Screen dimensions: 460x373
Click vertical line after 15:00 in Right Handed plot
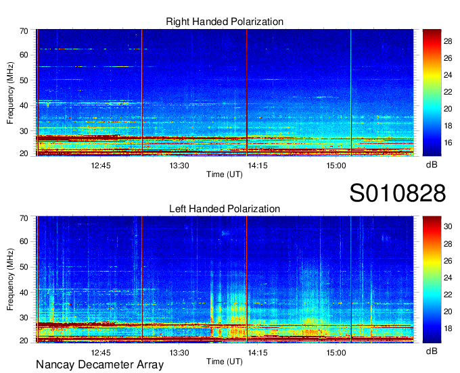(351, 93)
